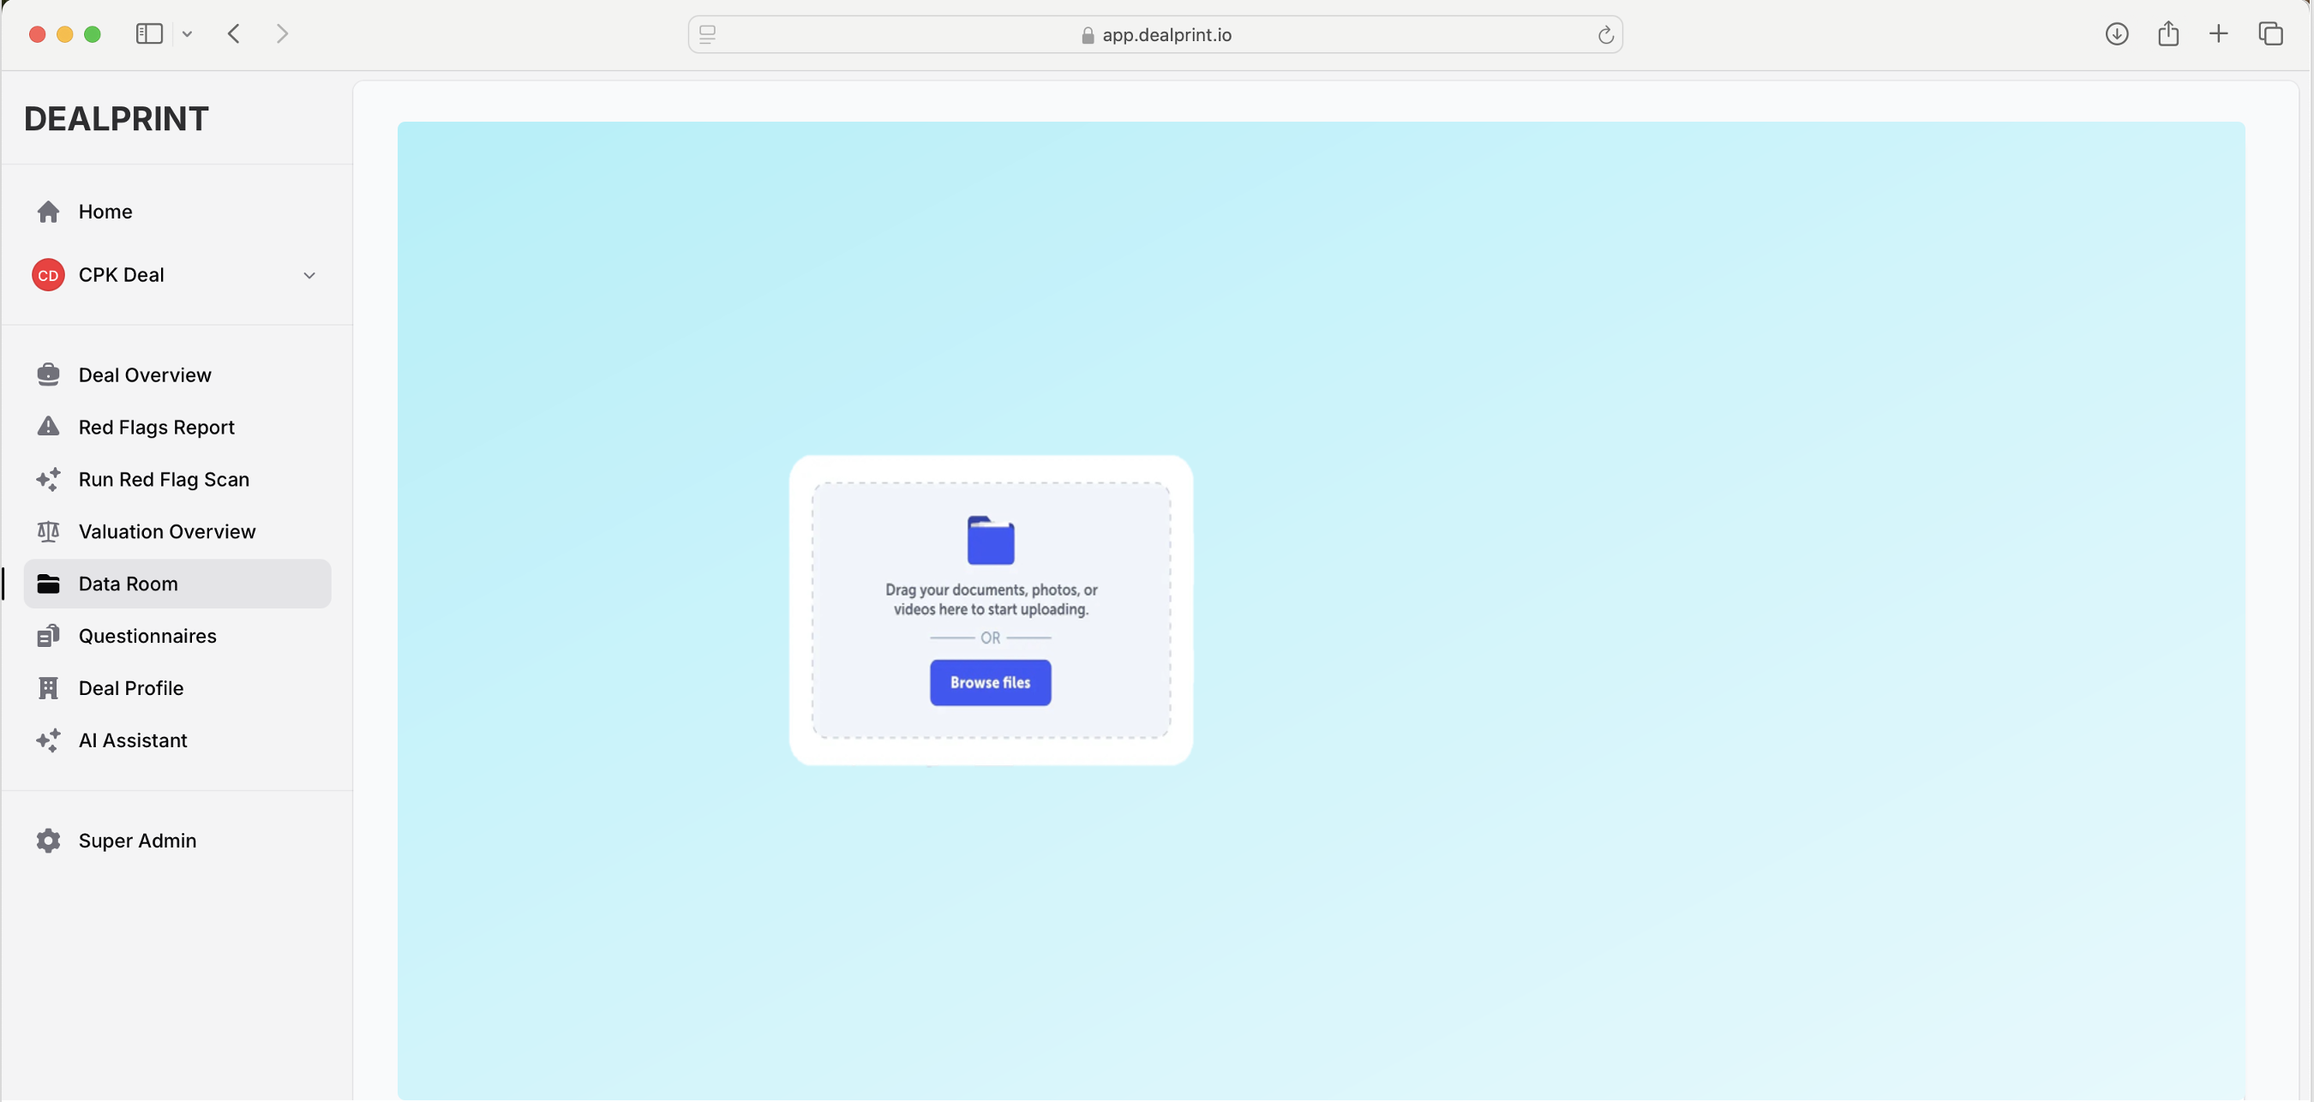Select the Deal Profile building icon
Screen dimensions: 2314x1102
(49, 687)
